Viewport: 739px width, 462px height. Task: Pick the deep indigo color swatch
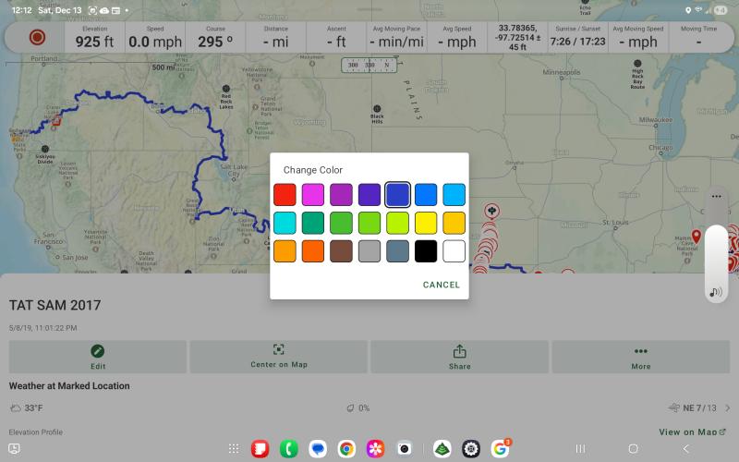tap(369, 195)
